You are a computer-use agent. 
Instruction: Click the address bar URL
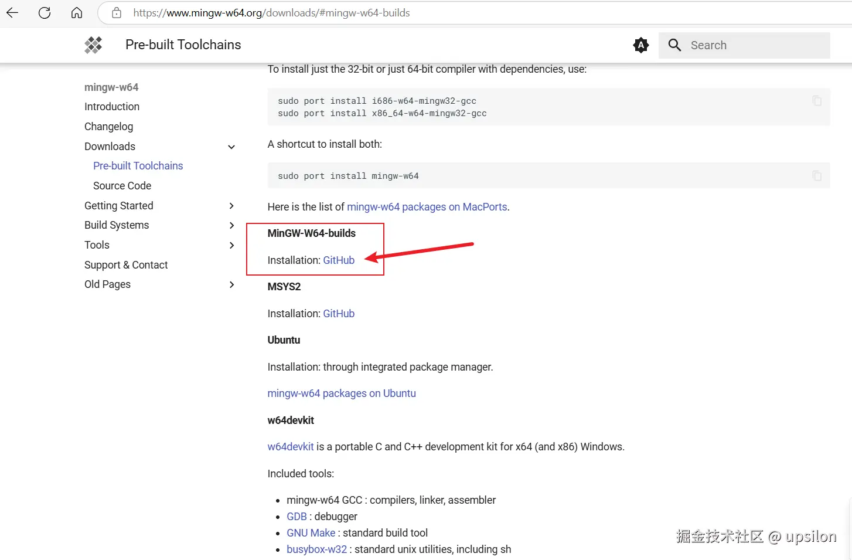point(271,12)
